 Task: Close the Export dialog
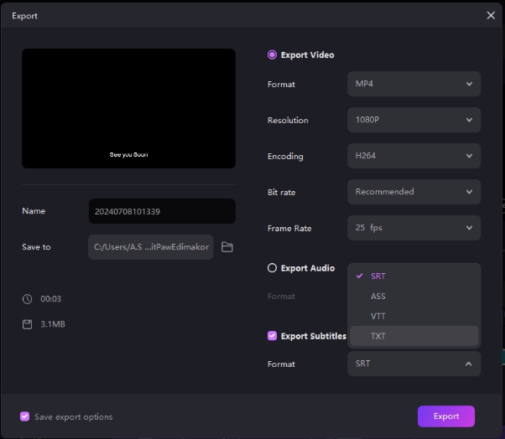click(x=491, y=15)
